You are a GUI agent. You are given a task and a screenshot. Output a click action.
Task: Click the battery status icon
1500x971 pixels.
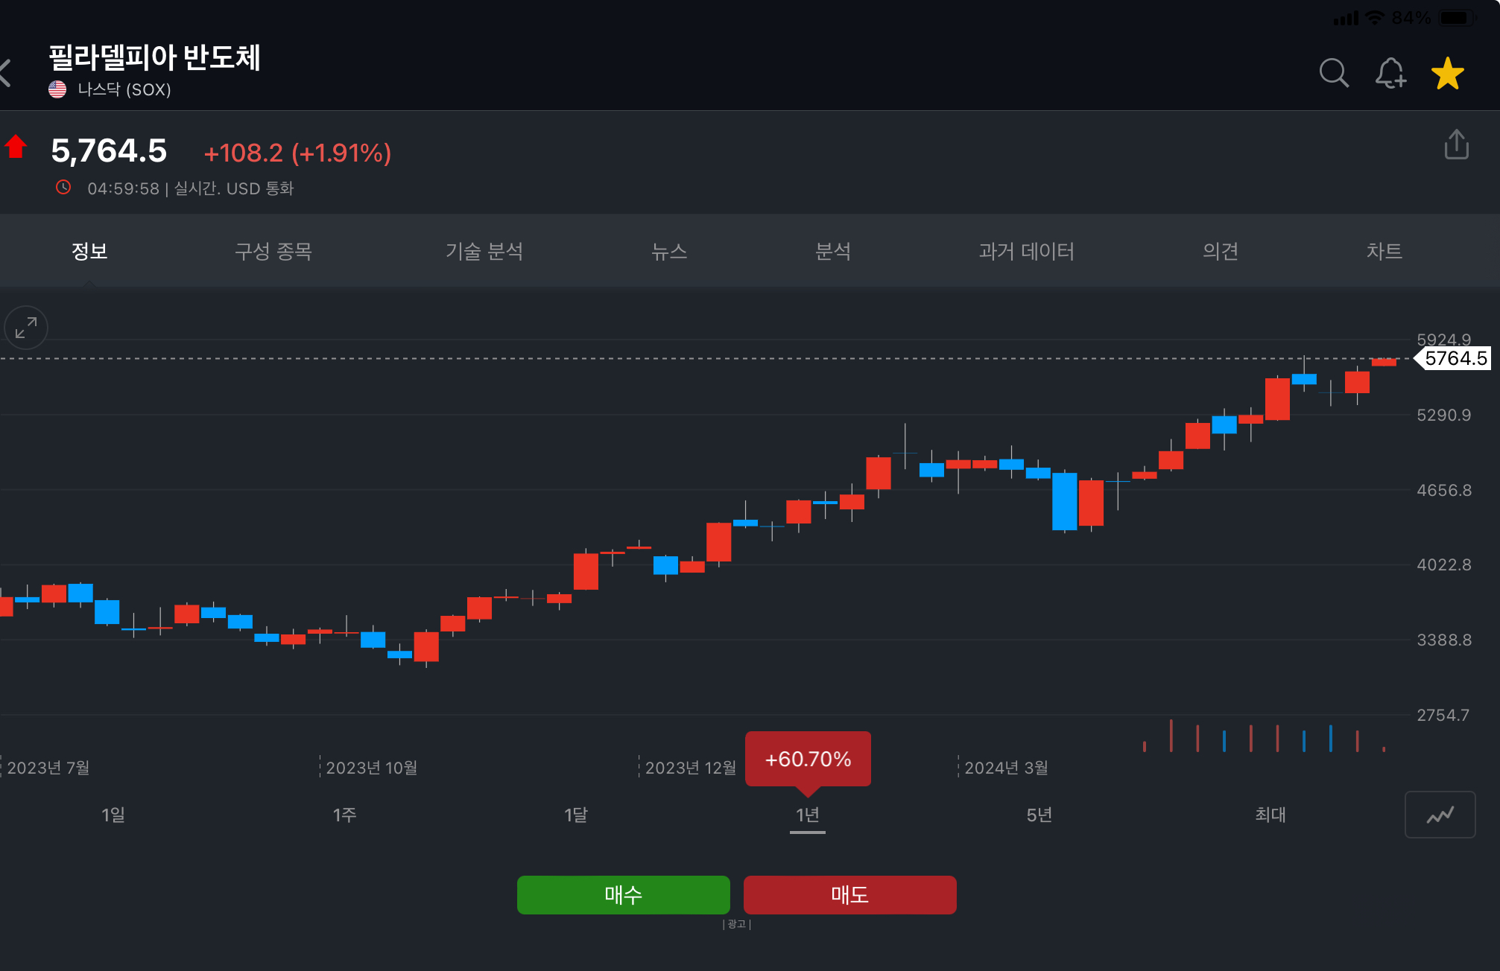tap(1458, 18)
